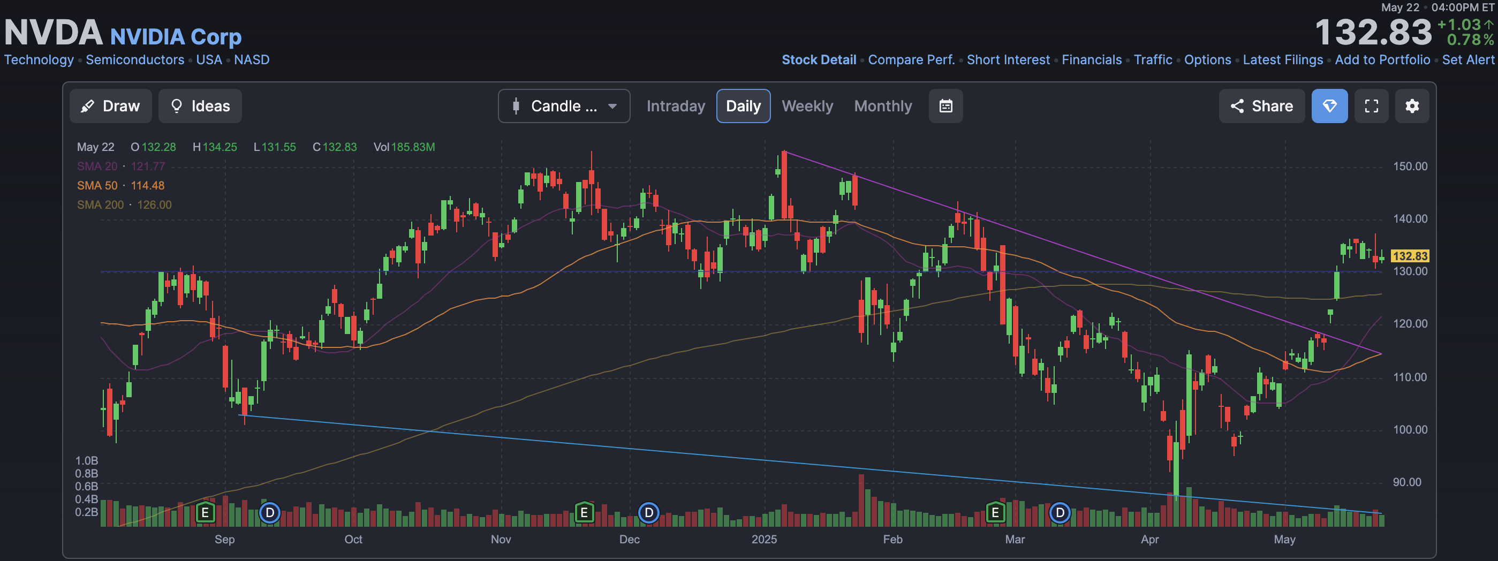1498x561 pixels.
Task: Click Add to Portfolio
Action: click(1382, 59)
